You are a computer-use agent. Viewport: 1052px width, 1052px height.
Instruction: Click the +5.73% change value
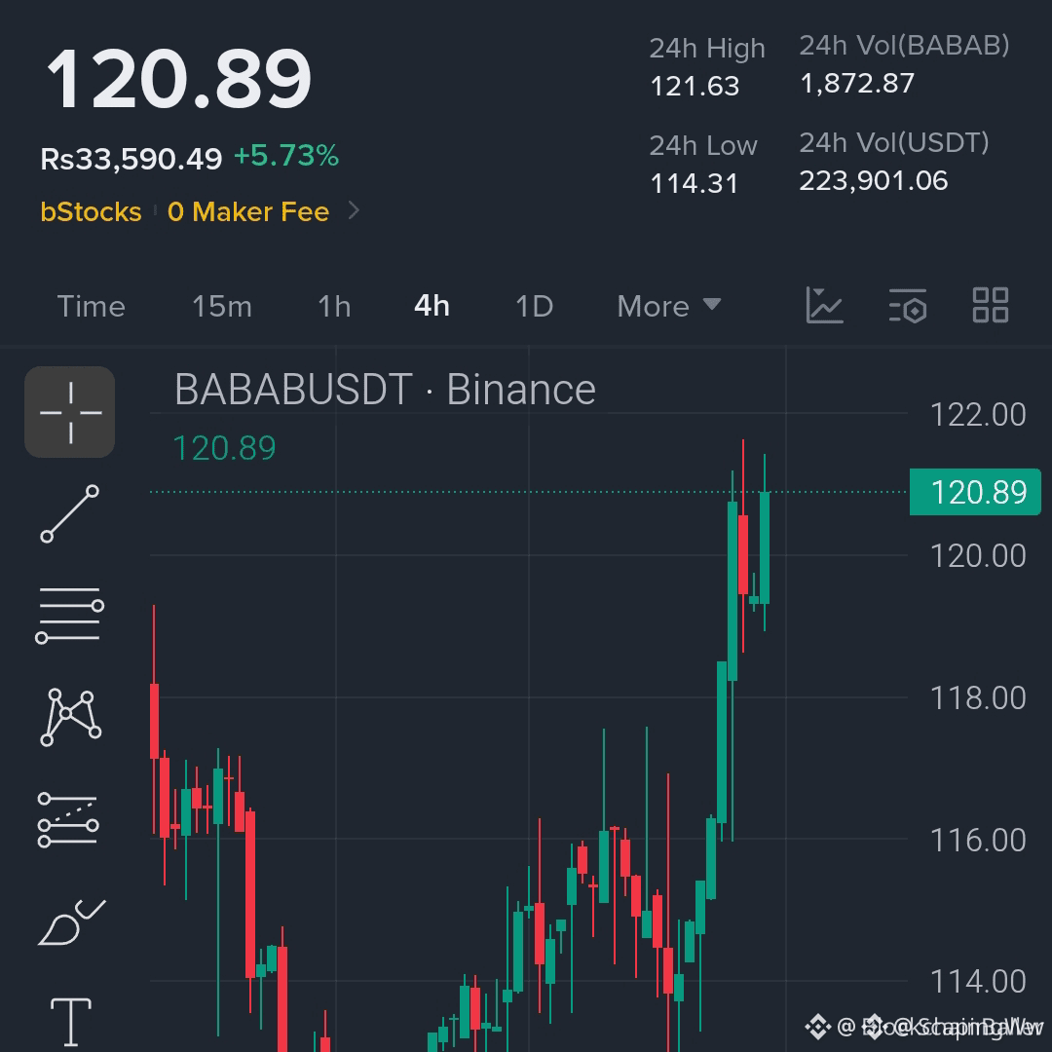pyautogui.click(x=286, y=156)
